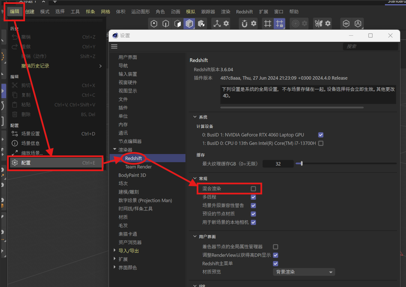This screenshot has height=287, width=406.
Task: Choose 缩放场景... from the Edit menu
Action: click(x=56, y=153)
